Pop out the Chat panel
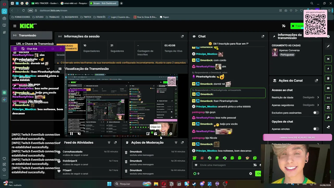 [263, 36]
